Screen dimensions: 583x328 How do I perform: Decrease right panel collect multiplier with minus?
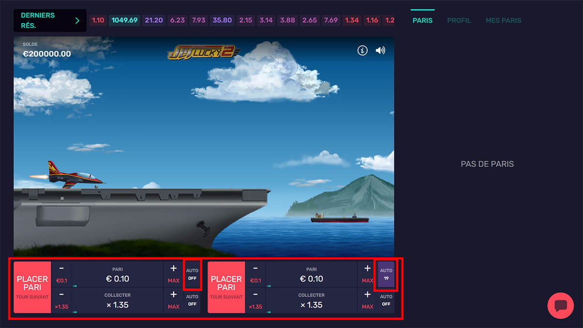point(255,295)
